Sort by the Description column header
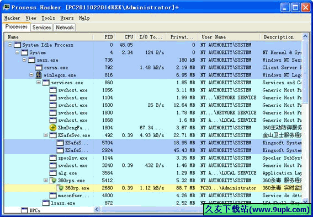Viewport: 313px width, 217px height. pos(280,37)
